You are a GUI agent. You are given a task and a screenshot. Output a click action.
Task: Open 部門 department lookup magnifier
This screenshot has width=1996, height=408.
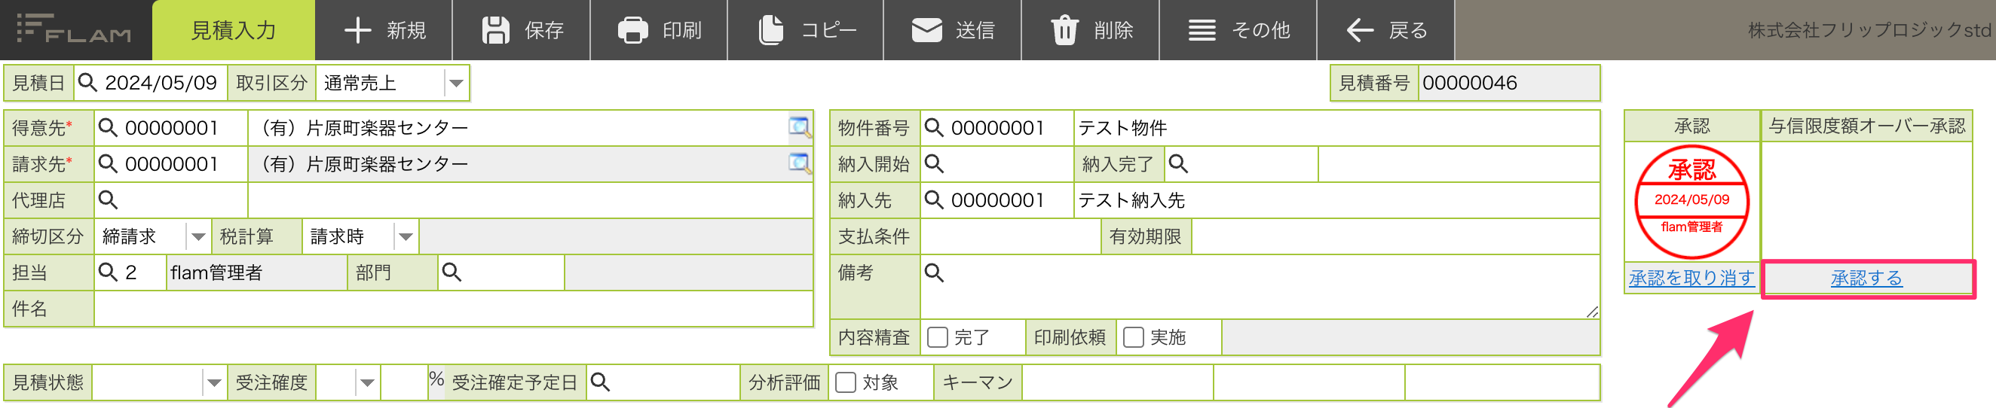pos(452,273)
